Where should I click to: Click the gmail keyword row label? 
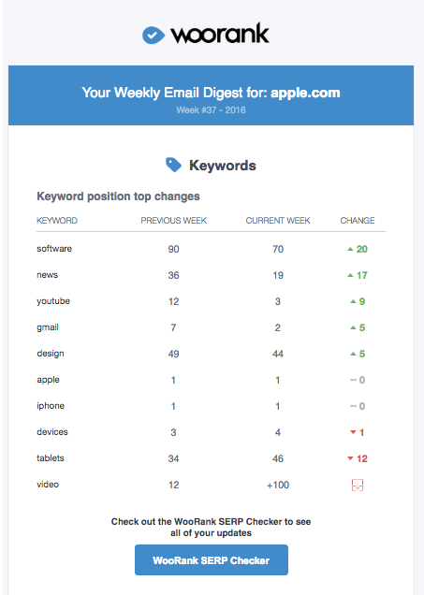pos(48,327)
